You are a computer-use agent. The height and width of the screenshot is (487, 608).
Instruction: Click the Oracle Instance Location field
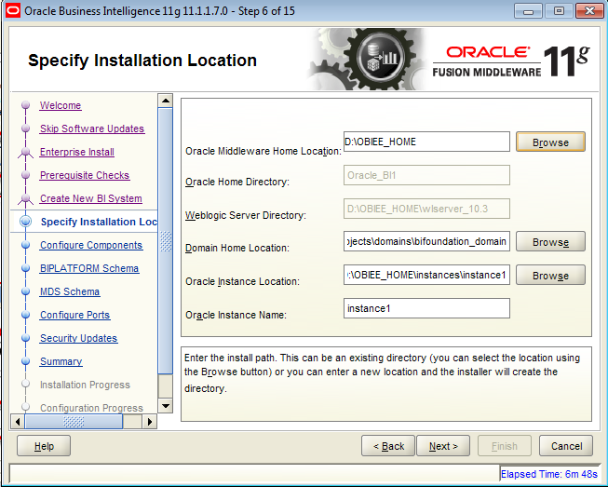(426, 275)
